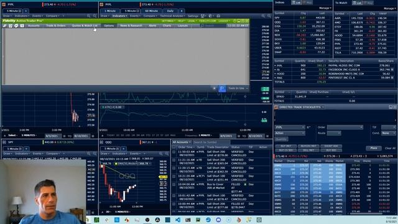Select List view in Indices panel
Image resolution: width=398 pixels, height=224 pixels.
[296, 2]
